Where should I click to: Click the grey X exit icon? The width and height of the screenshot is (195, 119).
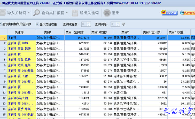click(107, 13)
